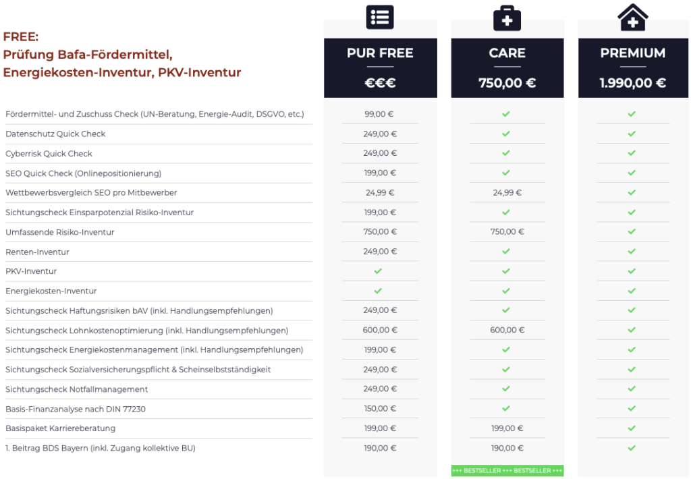Click Cyberrisk Quick Check checkmark under PREMIUM
The image size is (691, 479).
coord(632,153)
